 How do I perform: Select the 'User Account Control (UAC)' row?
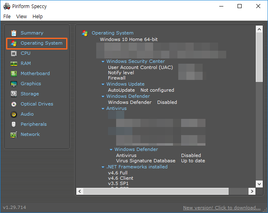[140, 67]
